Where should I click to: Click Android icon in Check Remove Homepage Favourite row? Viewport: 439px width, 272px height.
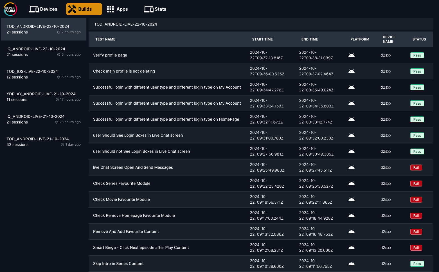coord(352,215)
